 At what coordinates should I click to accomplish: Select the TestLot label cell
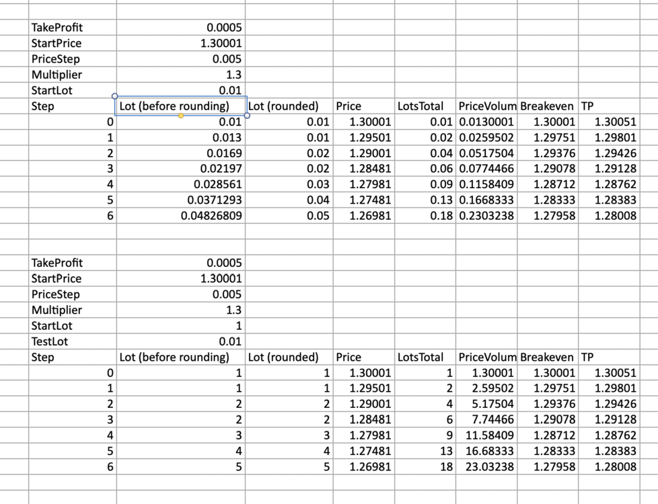pyautogui.click(x=73, y=341)
